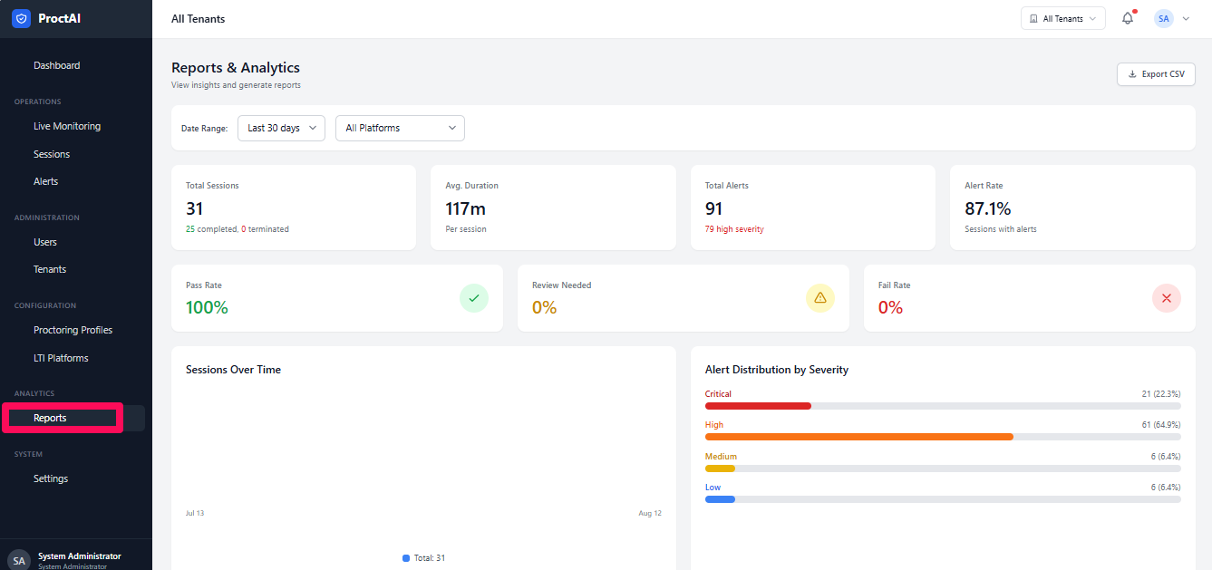Click the red Fail Rate cross icon
The width and height of the screenshot is (1212, 570).
[1167, 298]
